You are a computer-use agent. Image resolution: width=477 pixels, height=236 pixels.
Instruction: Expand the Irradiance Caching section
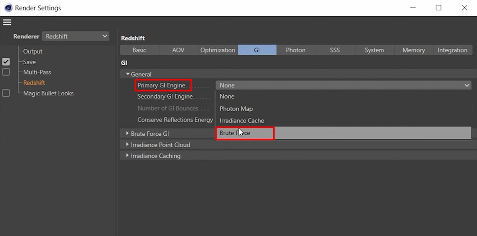tap(128, 156)
